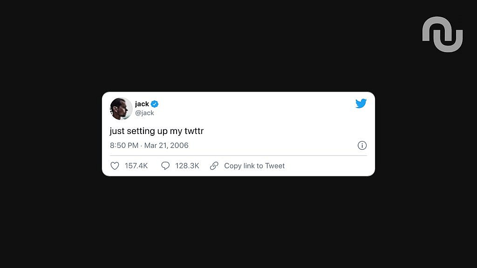This screenshot has height=268, width=477.
Task: Click the blue verified badge
Action: (155, 104)
